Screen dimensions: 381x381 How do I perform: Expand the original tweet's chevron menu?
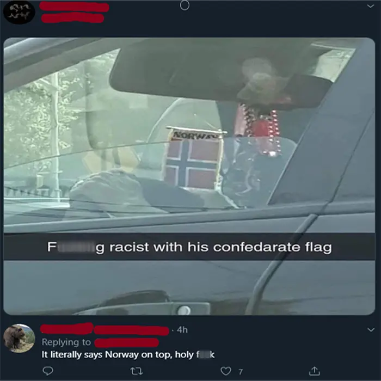371,6
